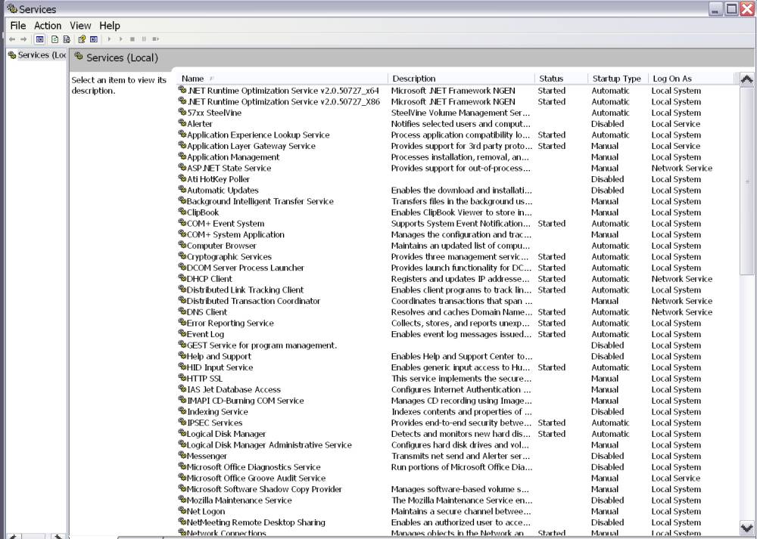Click the gear icon beside Indexing Service
The width and height of the screenshot is (757, 539).
pyautogui.click(x=182, y=412)
